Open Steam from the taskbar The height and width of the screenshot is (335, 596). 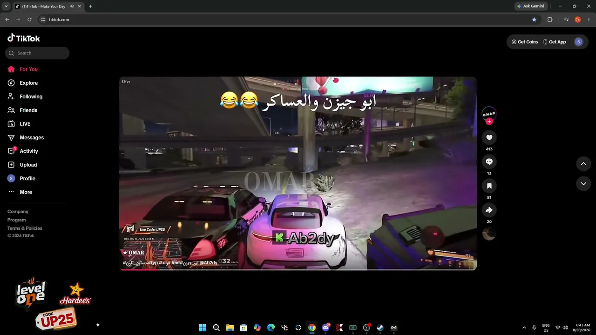coord(380,328)
